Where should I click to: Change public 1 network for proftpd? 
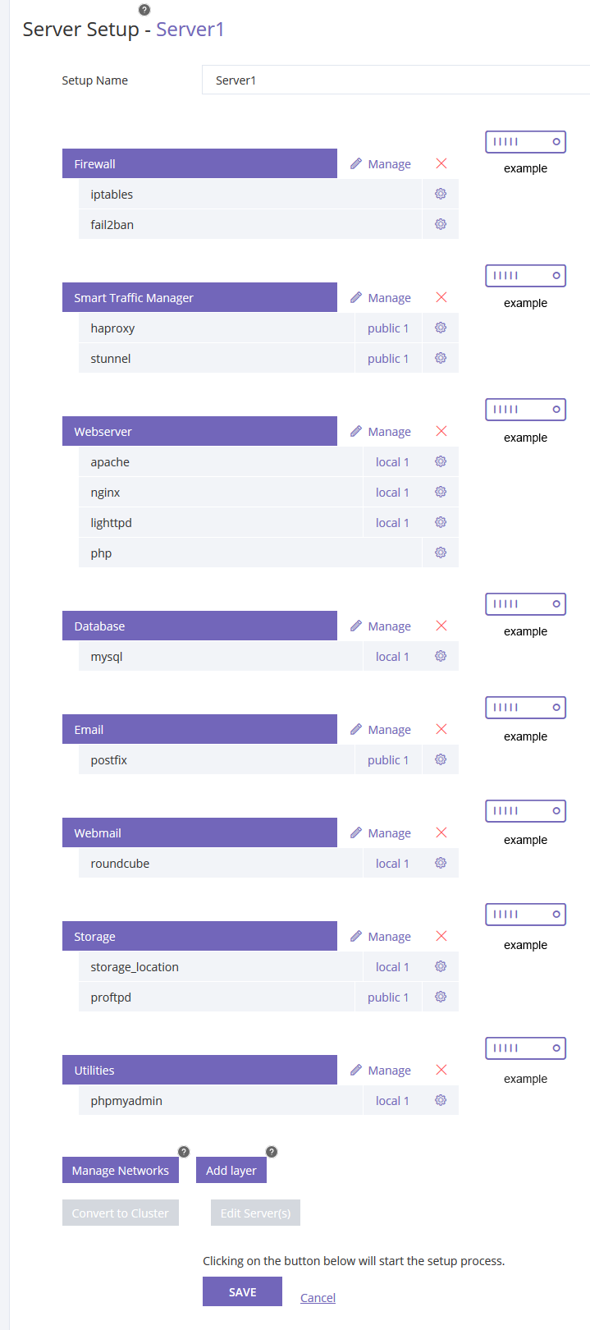click(x=388, y=997)
